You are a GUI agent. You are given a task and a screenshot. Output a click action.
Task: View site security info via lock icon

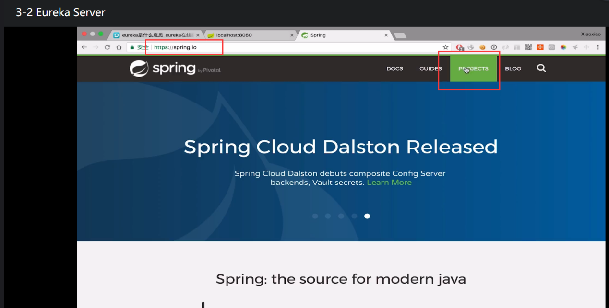coord(132,47)
